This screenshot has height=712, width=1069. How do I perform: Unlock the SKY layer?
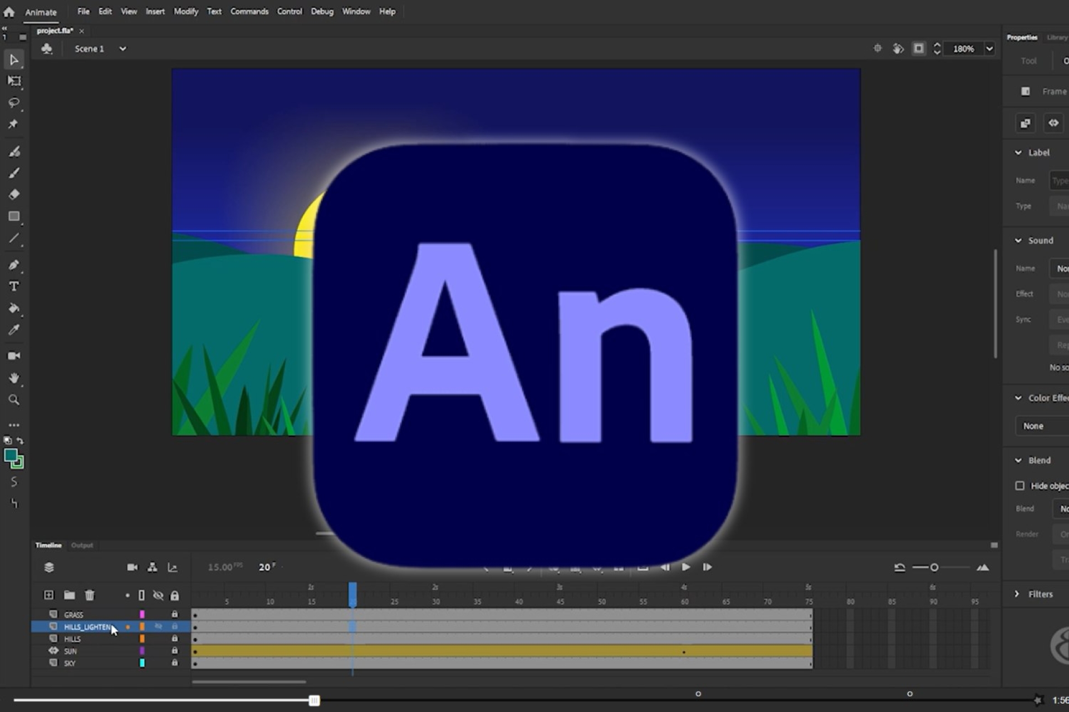point(175,663)
